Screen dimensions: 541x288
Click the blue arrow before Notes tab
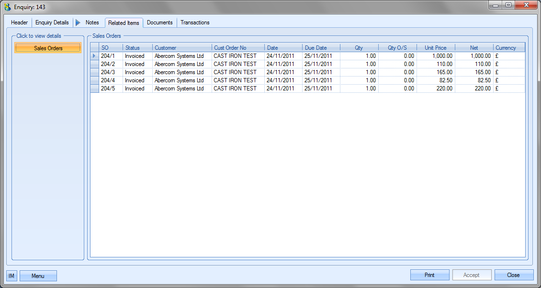78,22
